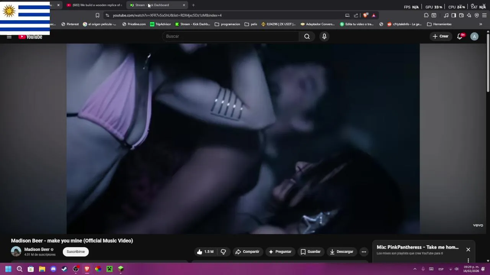
Task: Open YouTube notifications bell
Action: point(460,36)
